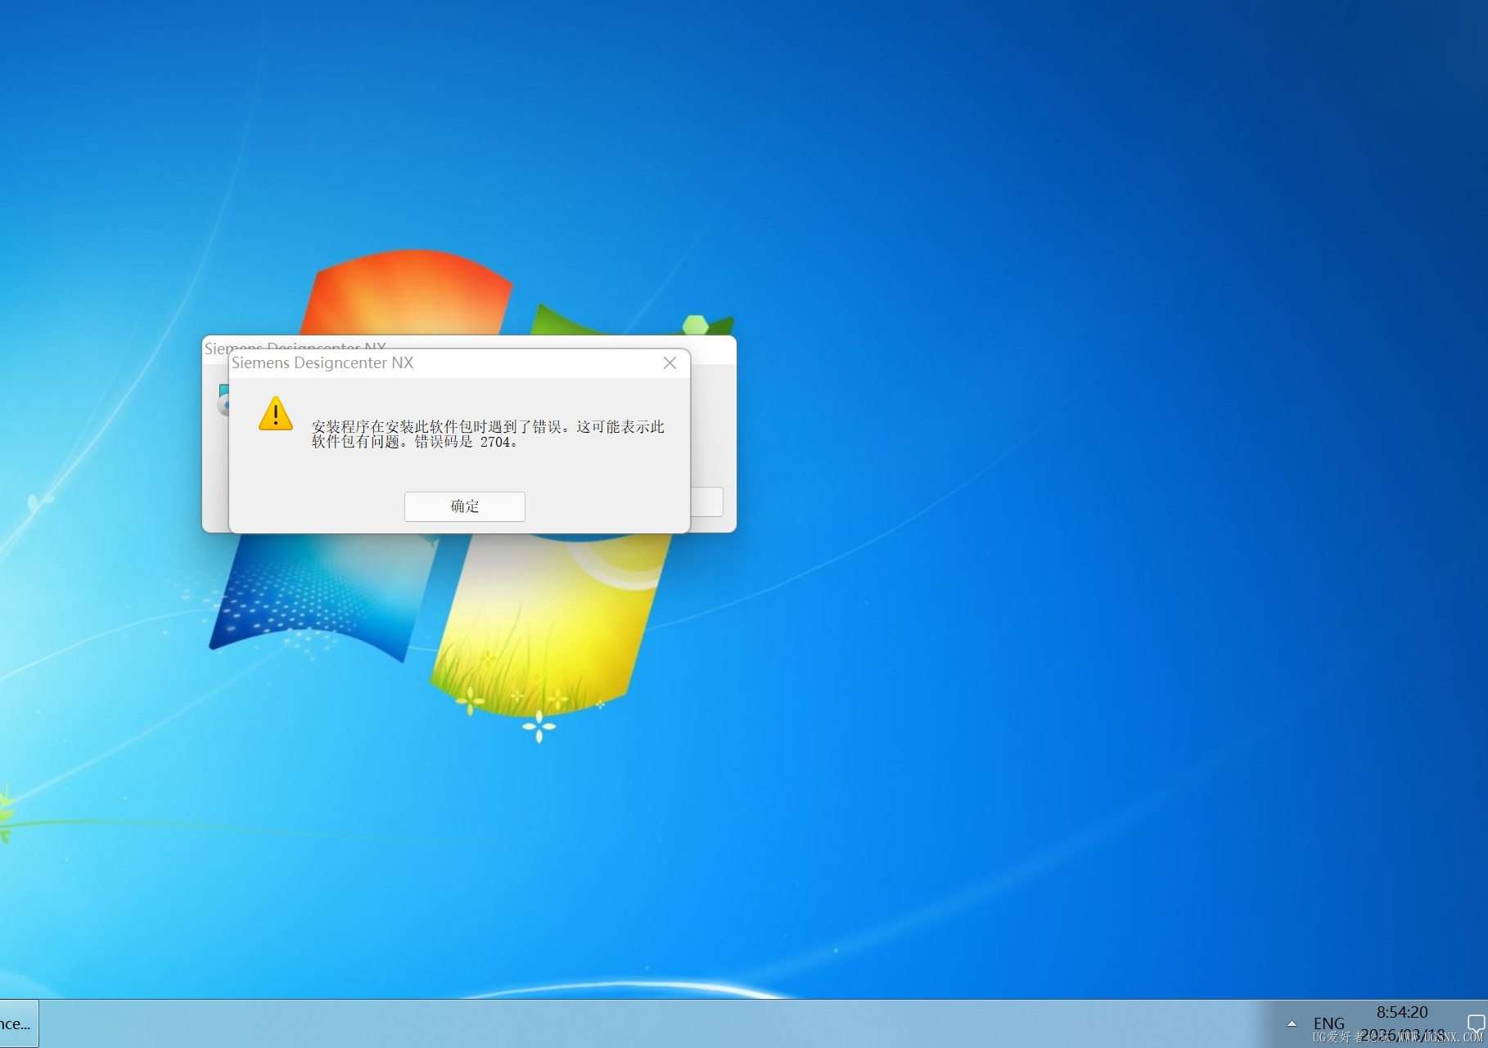Show hidden system tray icons arrow
The image size is (1488, 1048).
click(x=1292, y=1023)
